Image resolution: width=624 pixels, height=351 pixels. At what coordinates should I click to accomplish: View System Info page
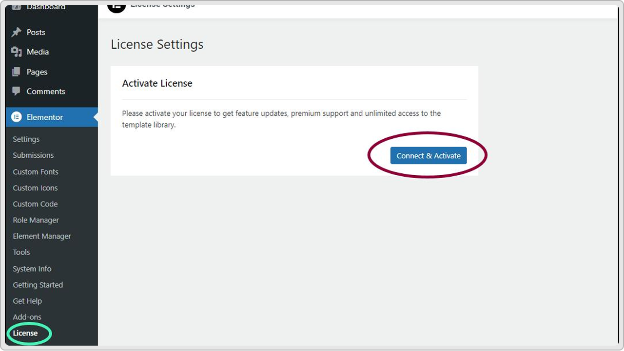pyautogui.click(x=32, y=269)
